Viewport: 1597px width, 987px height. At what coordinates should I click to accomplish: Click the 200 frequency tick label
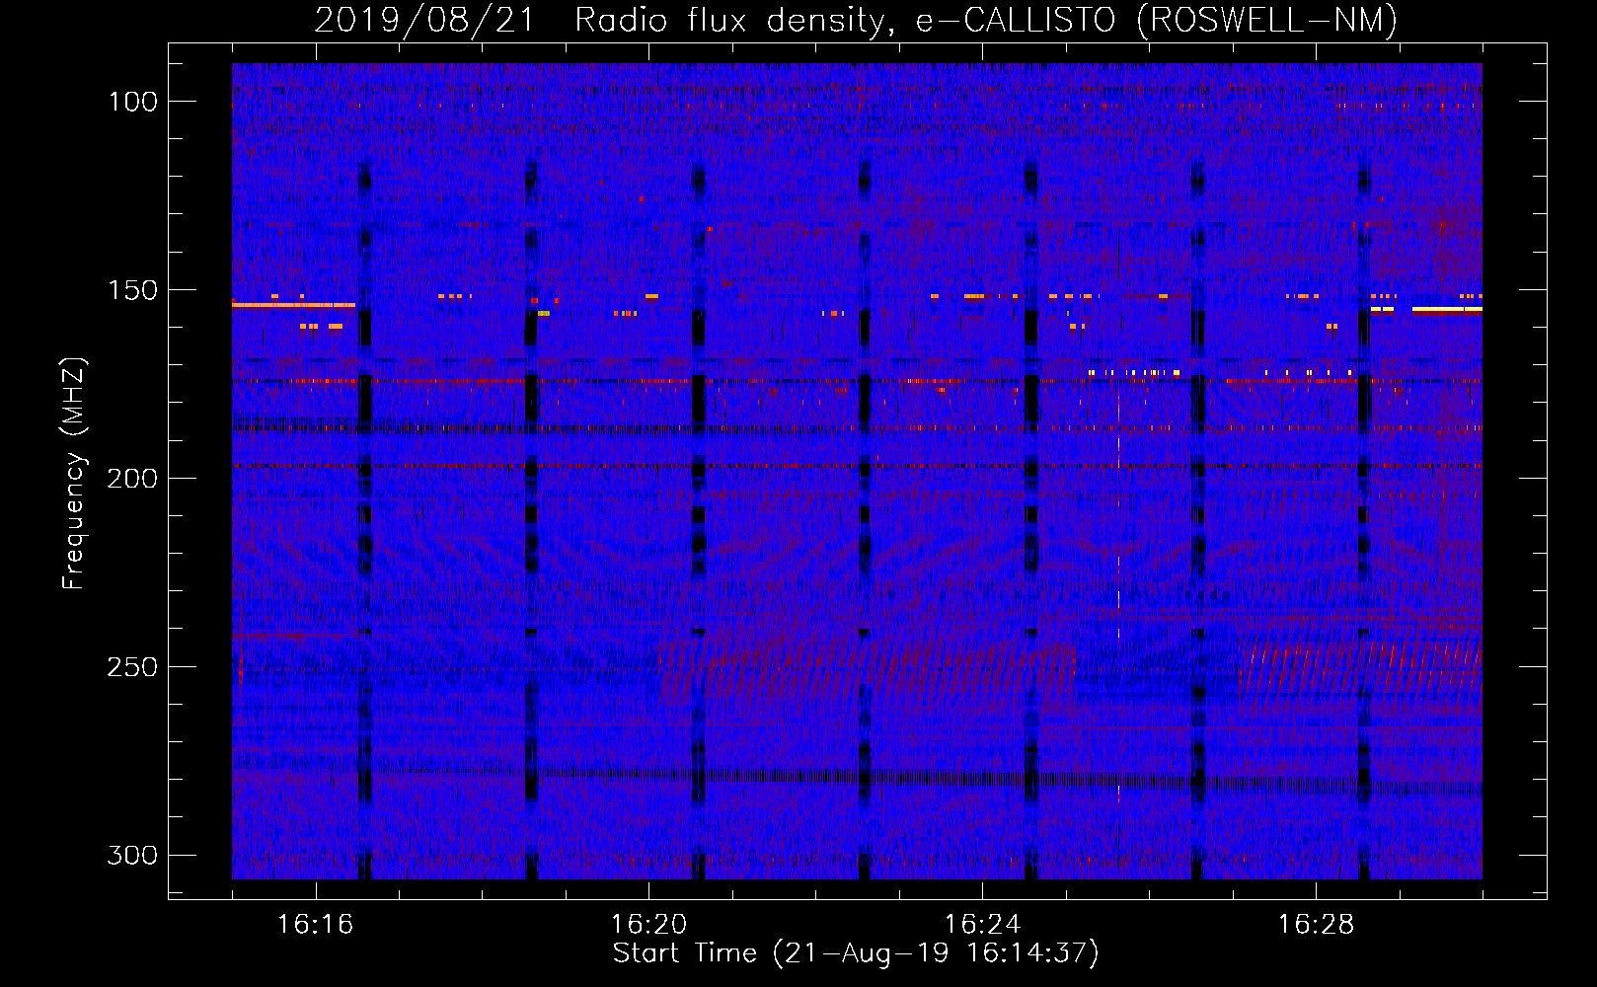coord(132,479)
